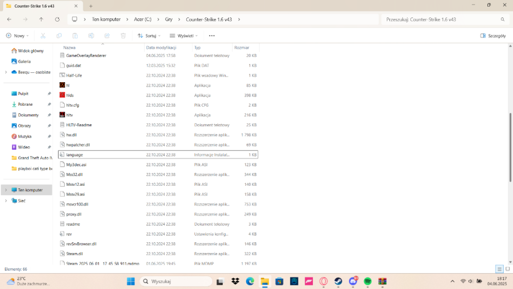Screen dimensions: 513x289
Task: Open the Sortuj dropdown
Action: tap(149, 35)
